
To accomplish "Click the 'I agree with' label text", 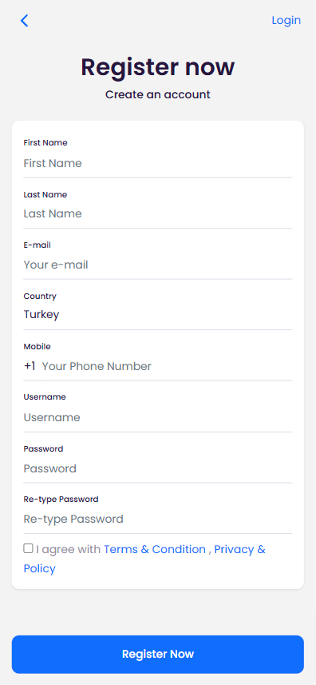I will 69,549.
